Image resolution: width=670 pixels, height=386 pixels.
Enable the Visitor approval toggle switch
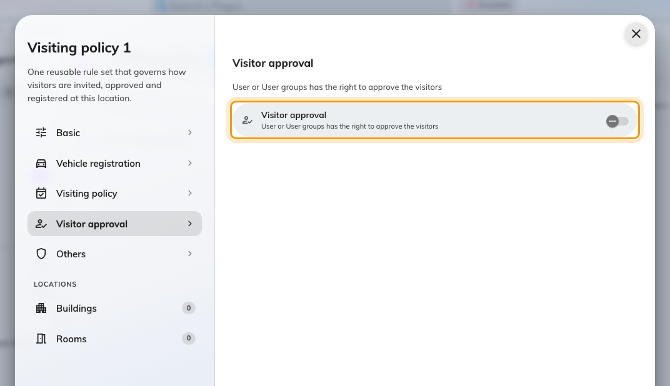pos(617,121)
